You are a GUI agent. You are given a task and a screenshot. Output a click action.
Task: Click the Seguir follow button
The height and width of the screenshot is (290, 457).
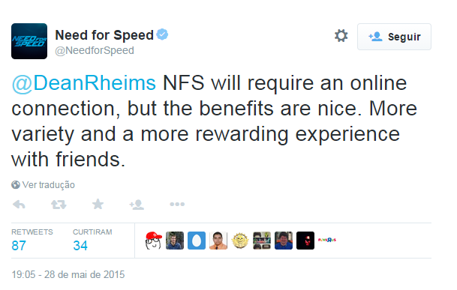click(x=394, y=37)
